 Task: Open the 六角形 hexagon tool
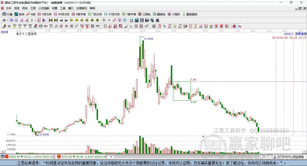click(x=174, y=14)
